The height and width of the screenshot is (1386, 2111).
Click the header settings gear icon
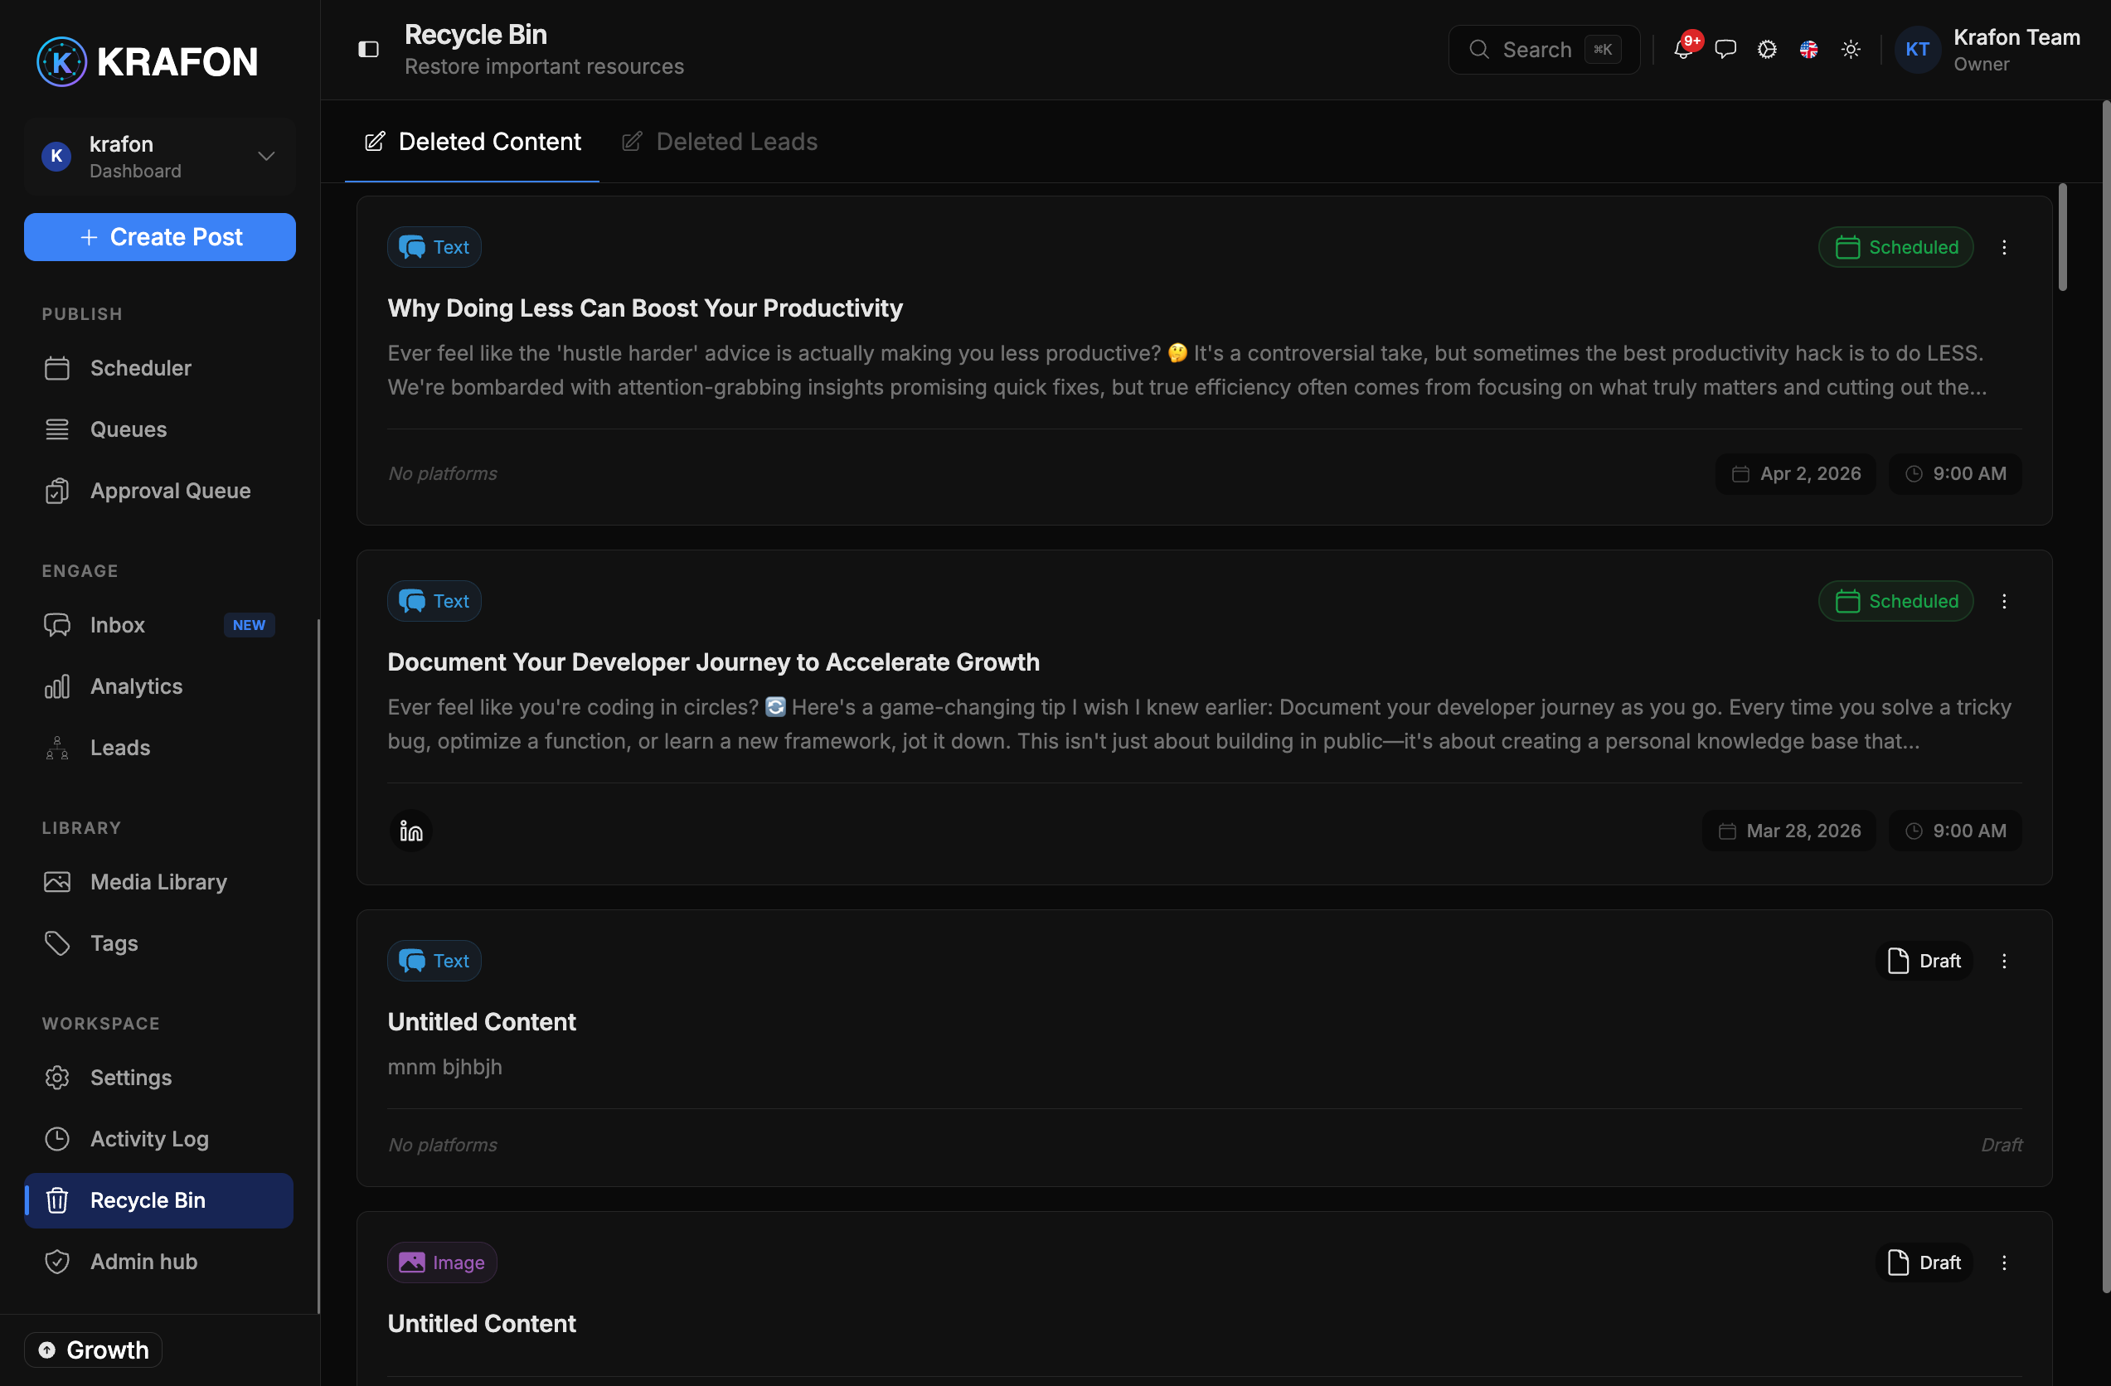coord(1767,50)
